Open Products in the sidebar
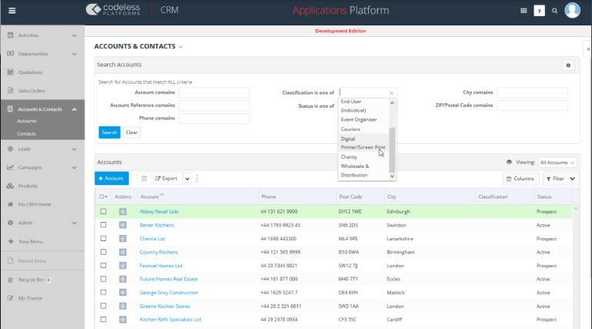 tap(28, 186)
